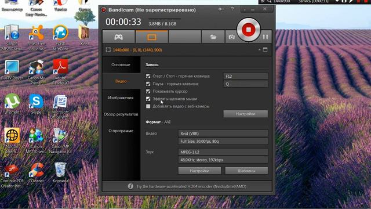Switch to game recording mode (gamepad tab)
371x209 pixels.
(x=118, y=37)
